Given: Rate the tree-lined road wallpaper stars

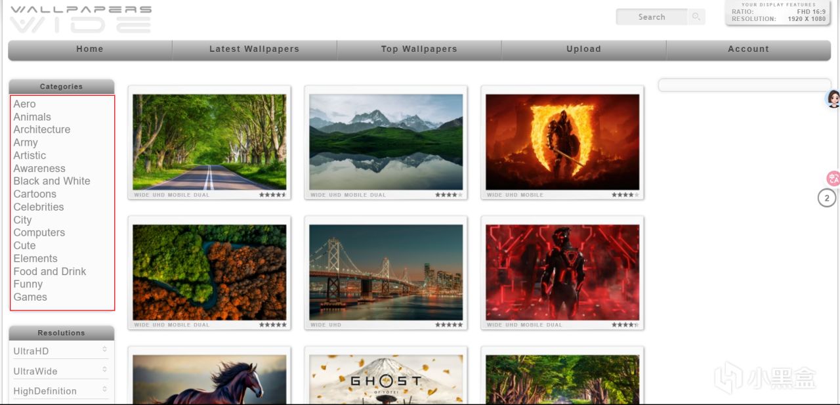Looking at the screenshot, I should pos(272,195).
